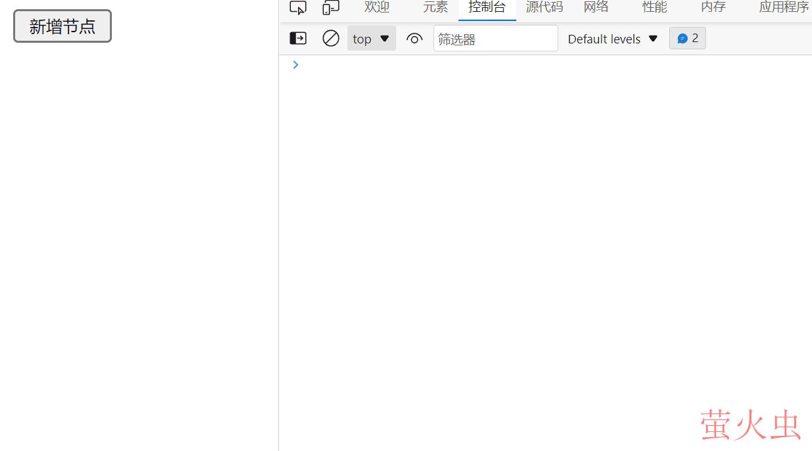Open the 内存 tab
This screenshot has width=812, height=451.
(713, 7)
